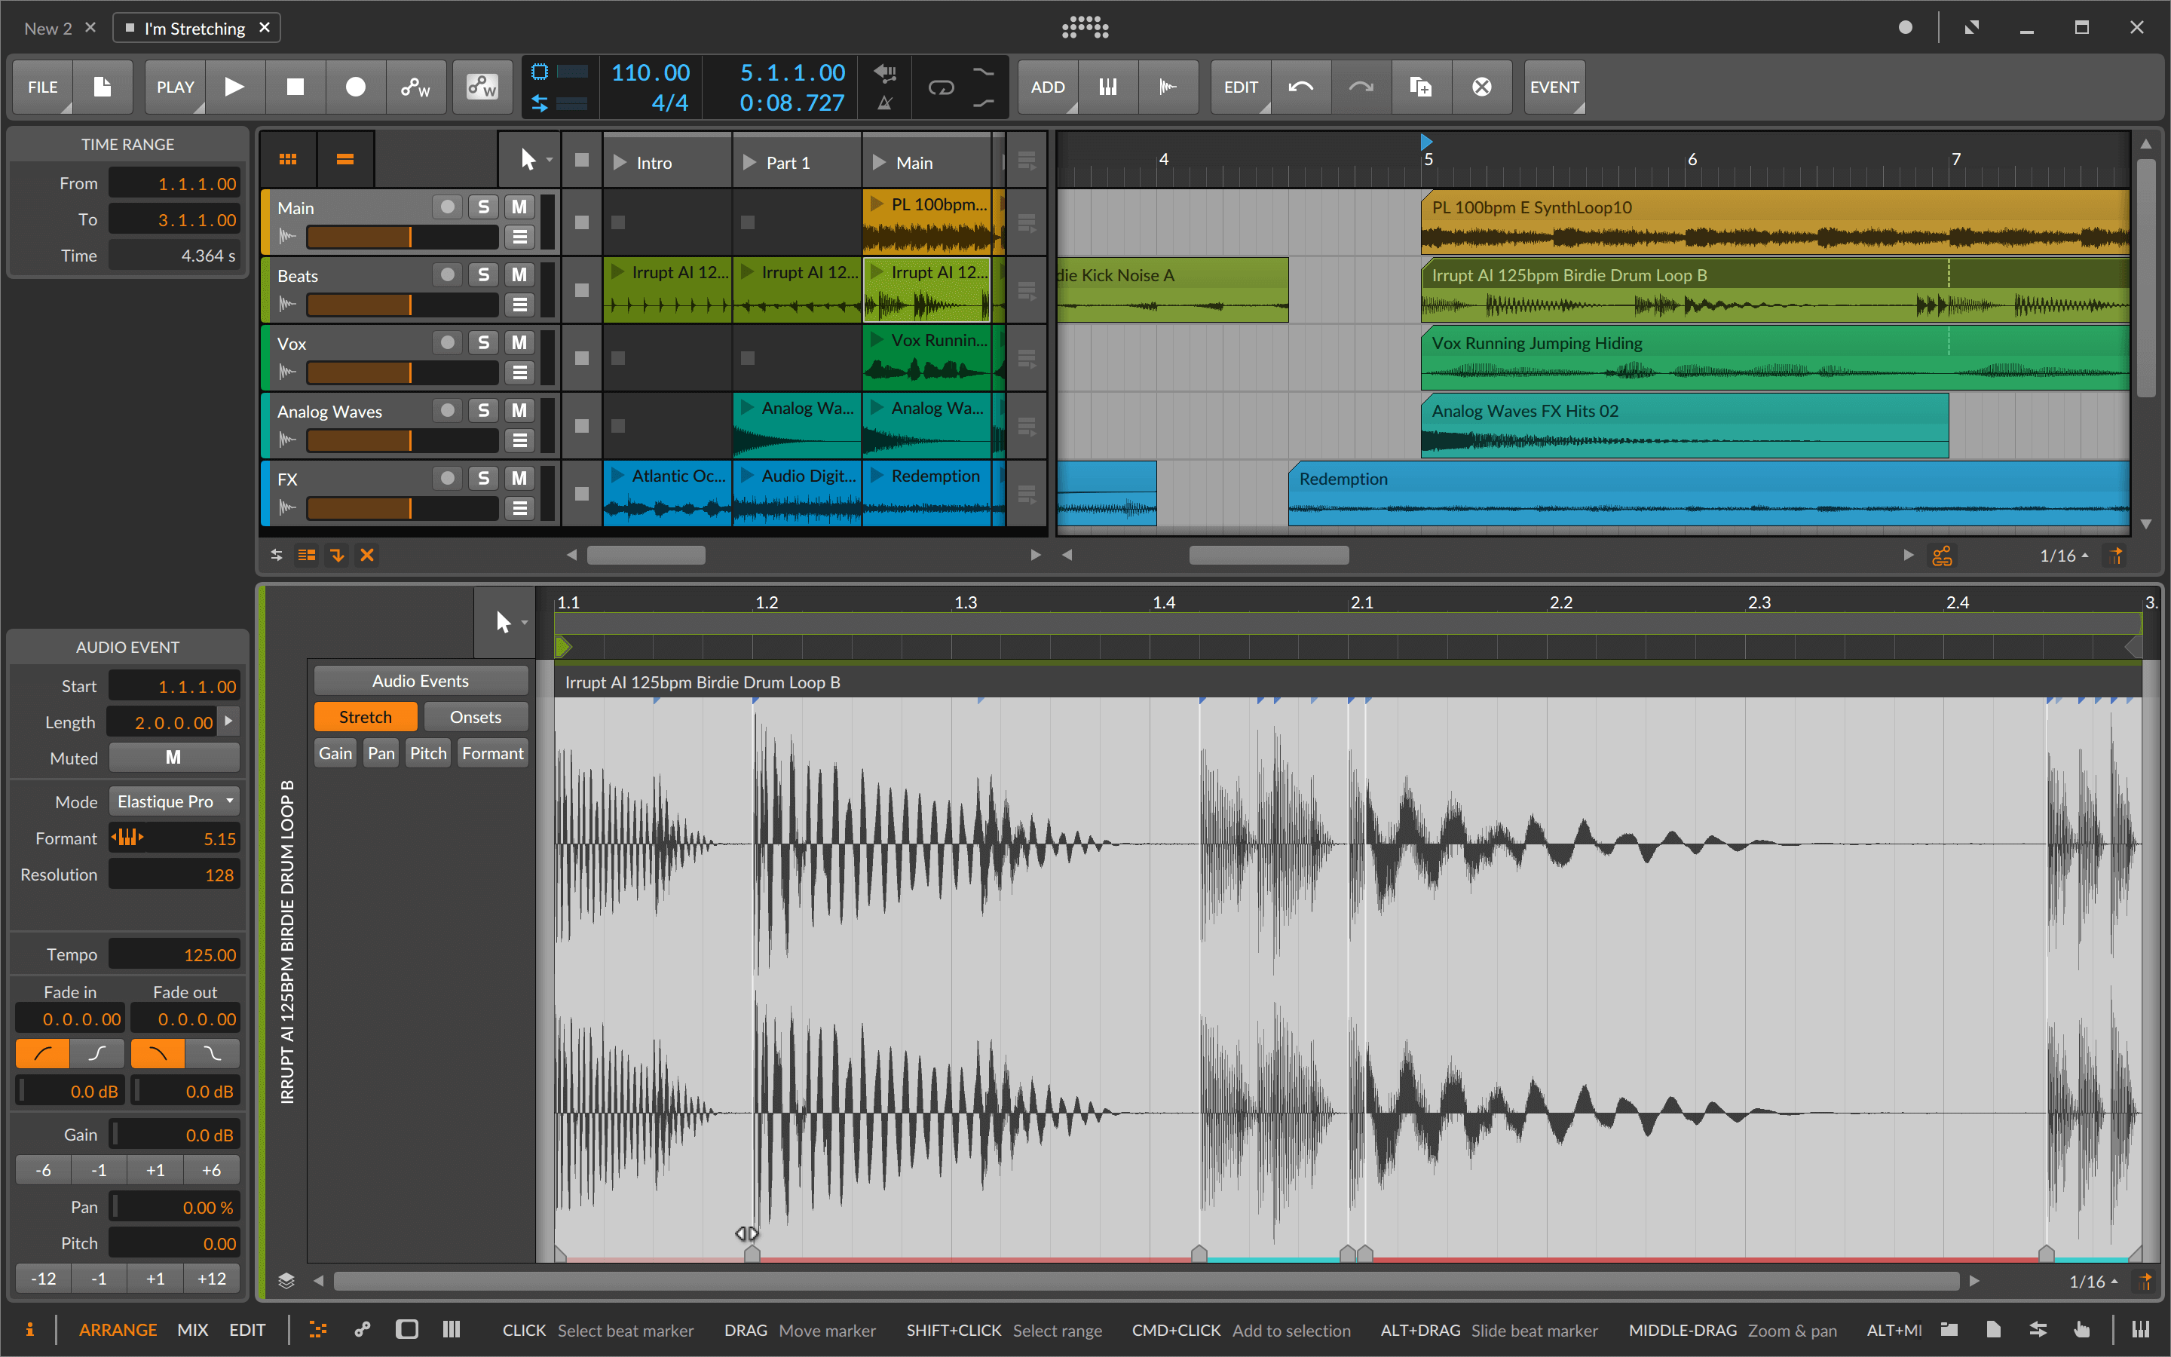Toggle the arranger follow playhead icon
The width and height of the screenshot is (2171, 1357).
click(2116, 556)
